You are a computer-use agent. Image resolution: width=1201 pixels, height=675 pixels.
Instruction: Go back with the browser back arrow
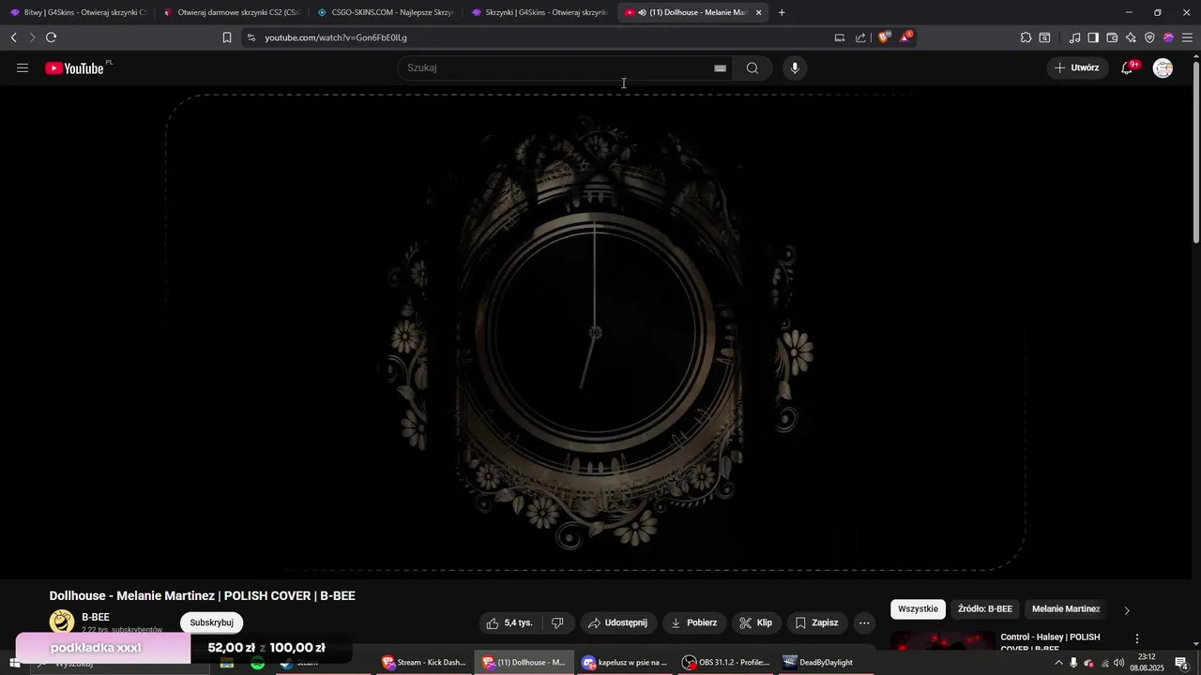pyautogui.click(x=13, y=37)
